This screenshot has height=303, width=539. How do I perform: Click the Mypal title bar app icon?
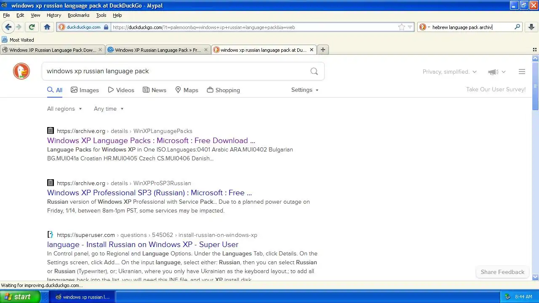[x=4, y=5]
